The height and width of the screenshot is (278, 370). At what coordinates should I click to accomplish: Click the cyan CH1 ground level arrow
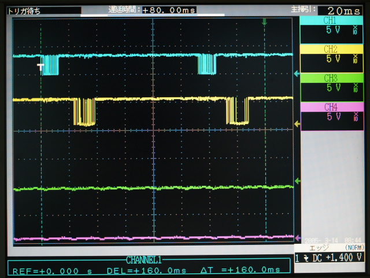click(297, 74)
